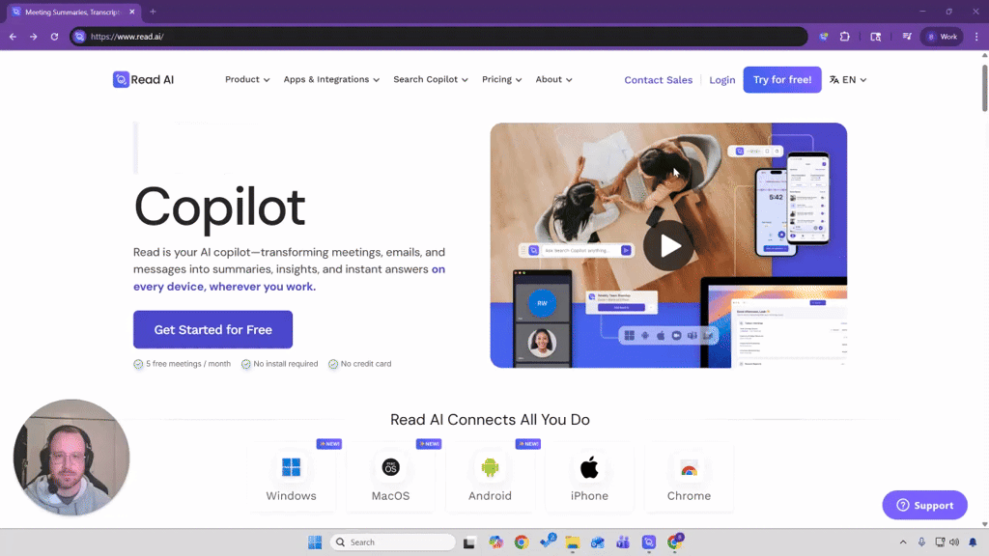Choose the Android platform icon
The height and width of the screenshot is (556, 989).
[490, 468]
